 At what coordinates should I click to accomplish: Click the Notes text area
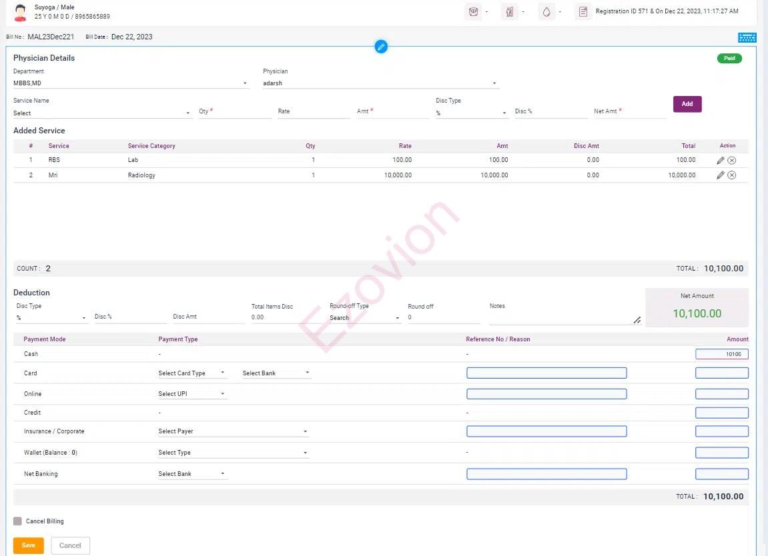[564, 318]
